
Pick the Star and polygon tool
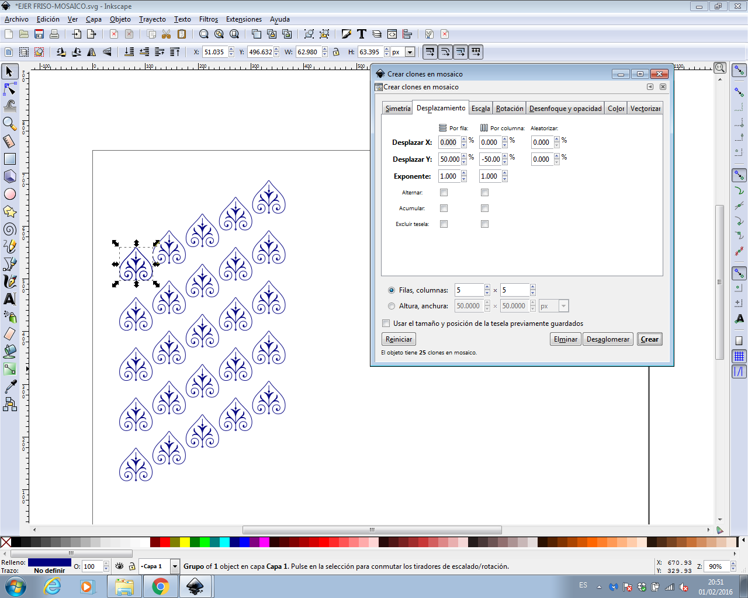(x=9, y=211)
